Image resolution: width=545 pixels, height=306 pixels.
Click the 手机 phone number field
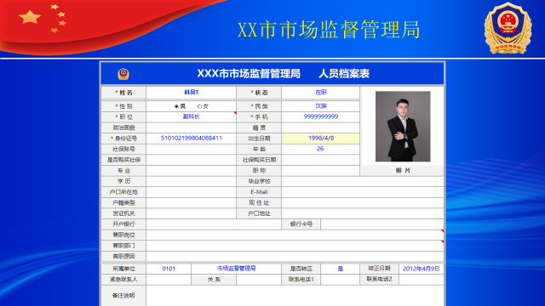tap(320, 117)
